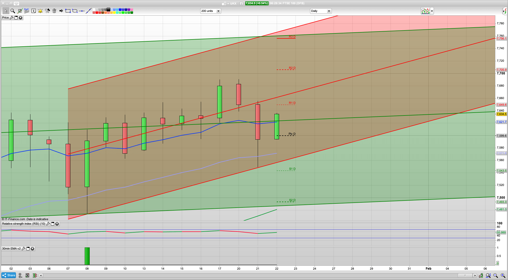Click the Share button
This screenshot has width=508, height=280.
point(8,275)
